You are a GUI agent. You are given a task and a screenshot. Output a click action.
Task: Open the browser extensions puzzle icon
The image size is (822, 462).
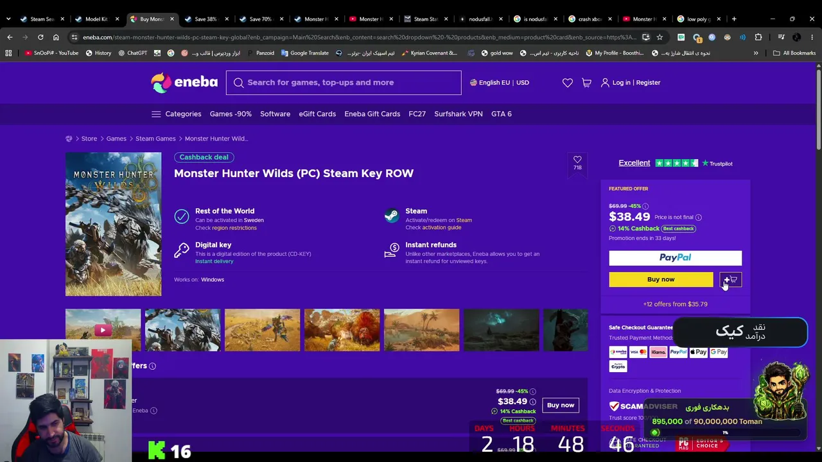point(758,37)
